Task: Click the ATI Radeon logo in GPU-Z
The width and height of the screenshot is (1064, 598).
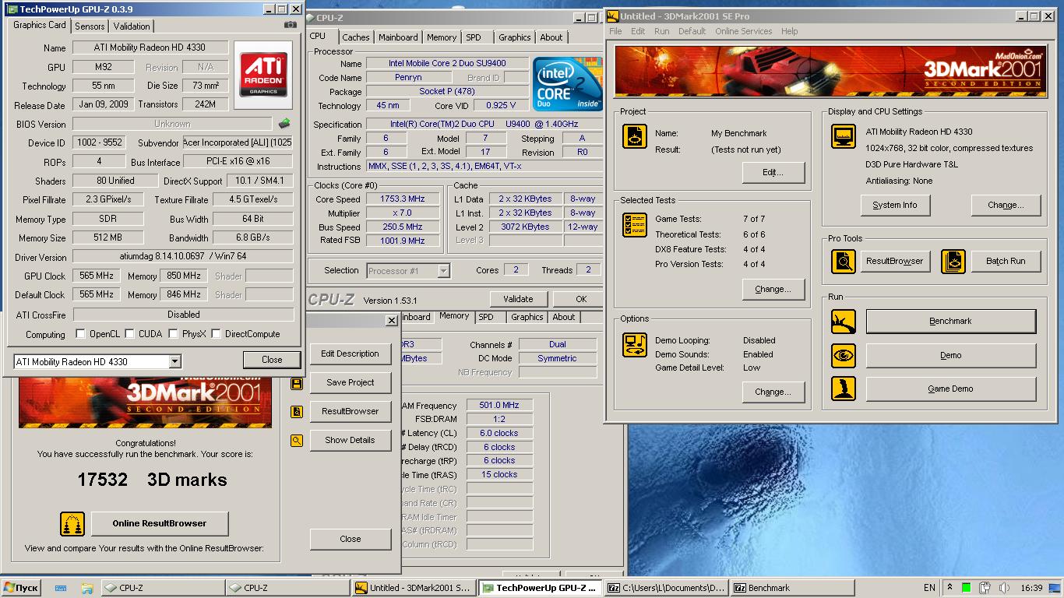Action: click(263, 75)
